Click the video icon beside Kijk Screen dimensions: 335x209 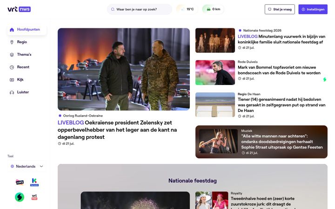tap(12, 80)
